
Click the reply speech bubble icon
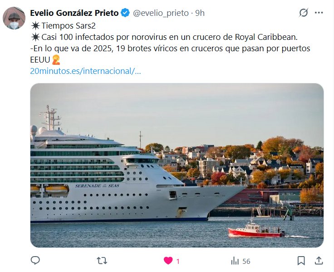pyautogui.click(x=35, y=261)
